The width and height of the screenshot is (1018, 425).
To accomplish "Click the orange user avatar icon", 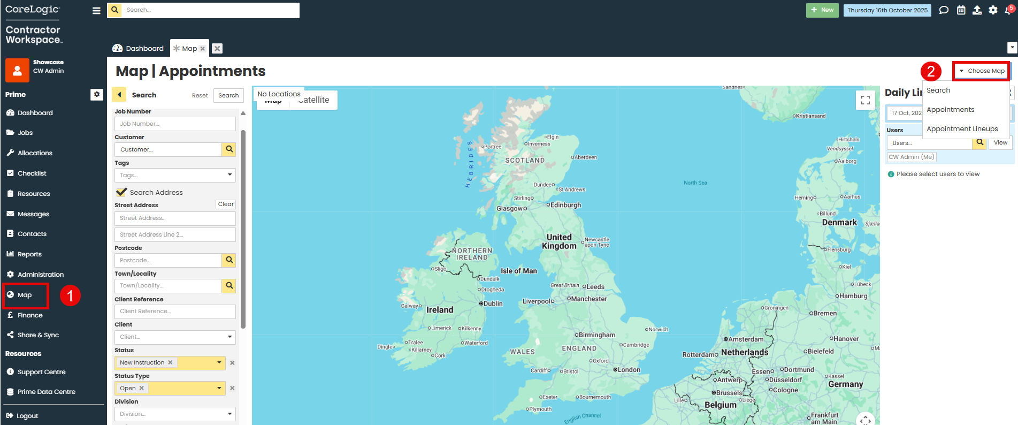I will [17, 70].
